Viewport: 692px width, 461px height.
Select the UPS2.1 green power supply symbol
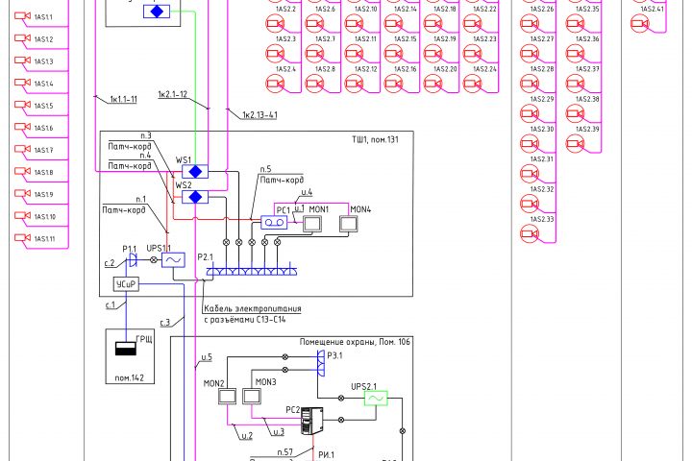[376, 399]
